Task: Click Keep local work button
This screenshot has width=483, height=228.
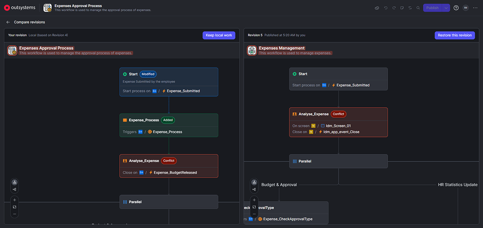Action: [219, 35]
